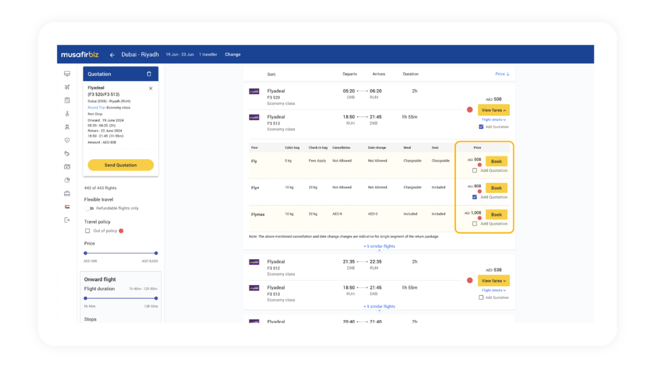The width and height of the screenshot is (655, 368).
Task: Sort flights by Departs column
Action: [350, 74]
